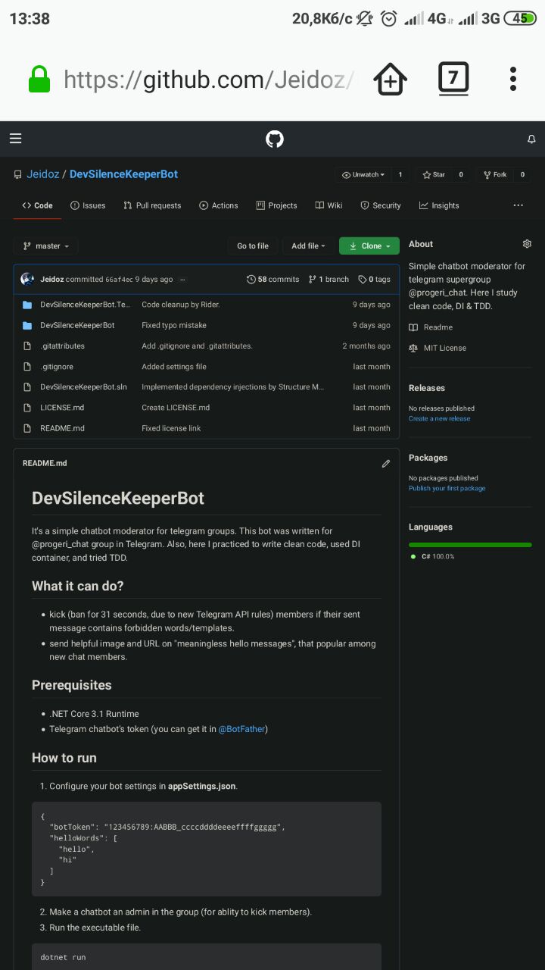Click the green C# language bar
This screenshot has height=970, width=545.
[x=470, y=544]
